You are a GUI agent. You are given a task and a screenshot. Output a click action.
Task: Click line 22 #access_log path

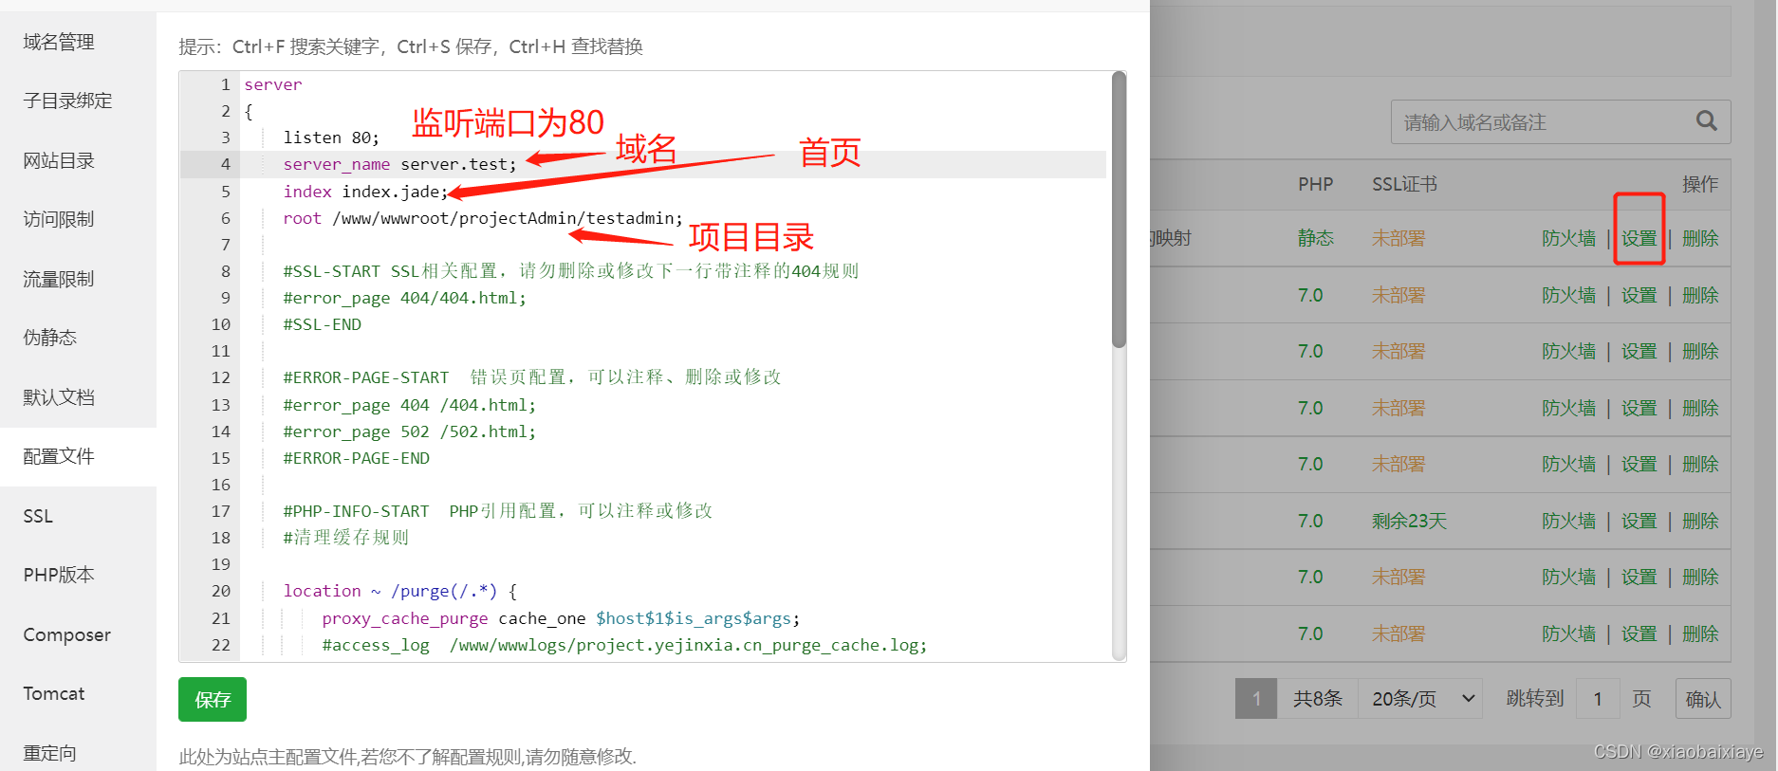pyautogui.click(x=624, y=645)
